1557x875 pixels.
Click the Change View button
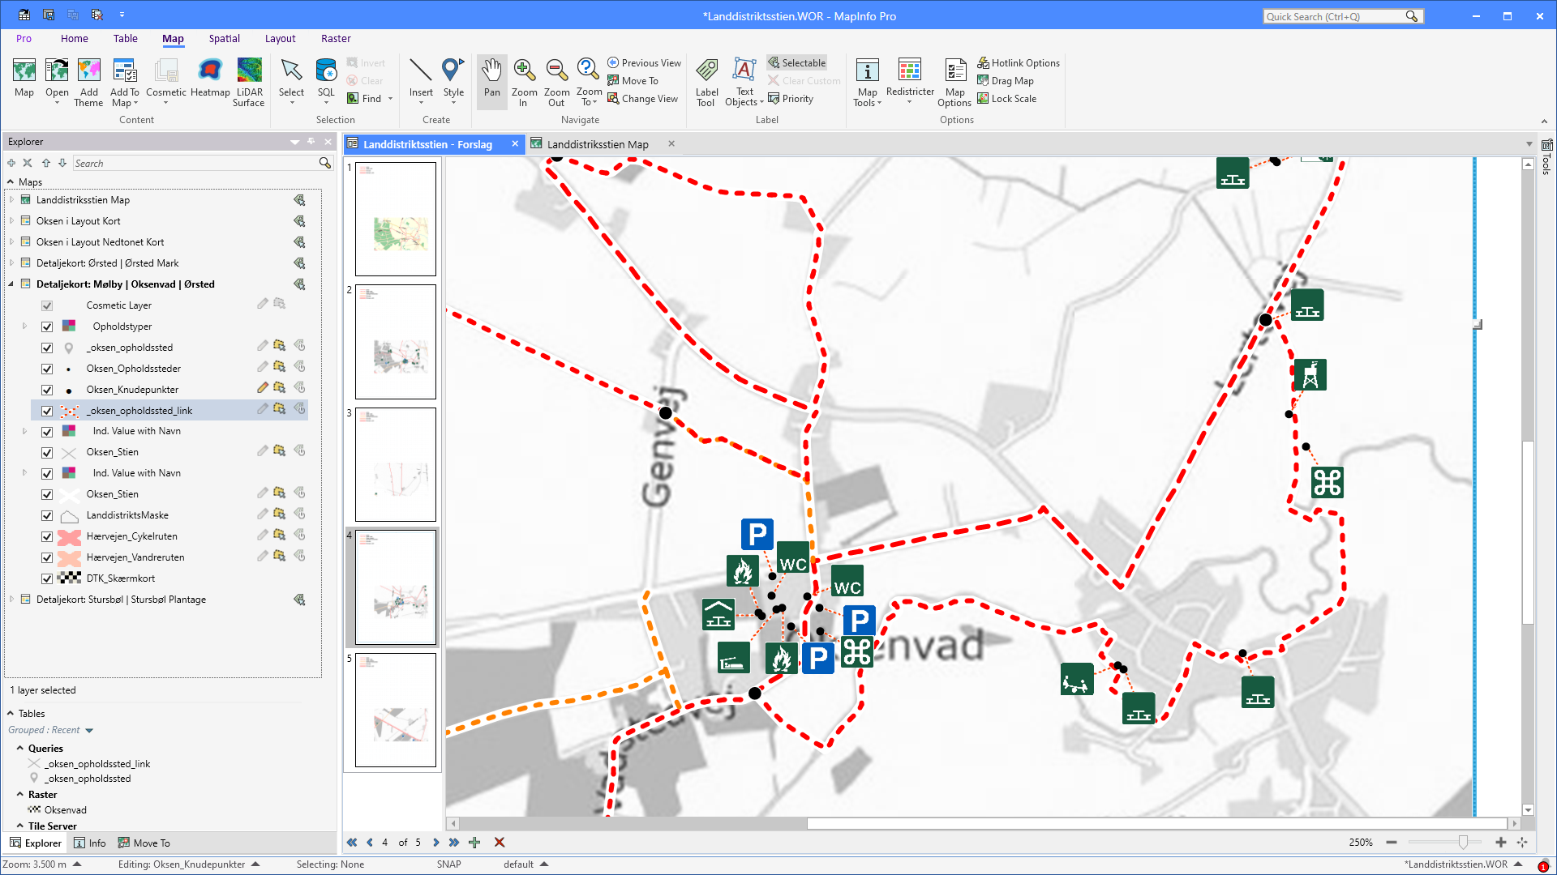643,98
